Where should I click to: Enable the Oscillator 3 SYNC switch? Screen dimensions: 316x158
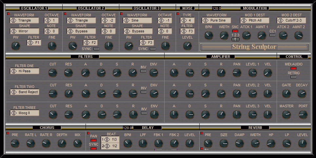153,49
